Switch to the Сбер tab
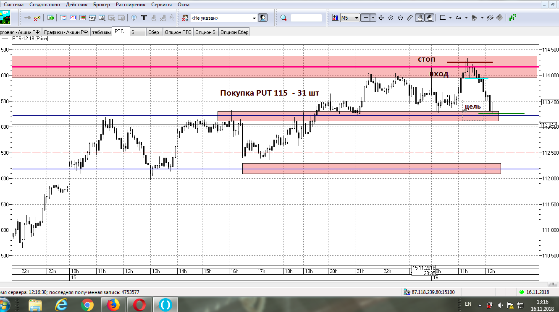This screenshot has height=312, width=559. 154,32
